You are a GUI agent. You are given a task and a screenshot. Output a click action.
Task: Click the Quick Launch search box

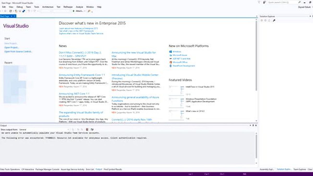[282, 2]
